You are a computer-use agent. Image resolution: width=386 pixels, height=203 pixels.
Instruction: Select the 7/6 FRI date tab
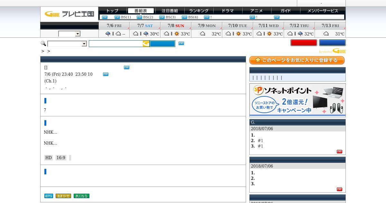[x=114, y=25]
